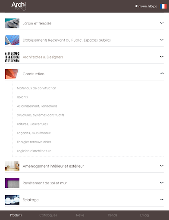
Task: Click the Architectes & Designers portrait thumbnail
Action: click(12, 57)
